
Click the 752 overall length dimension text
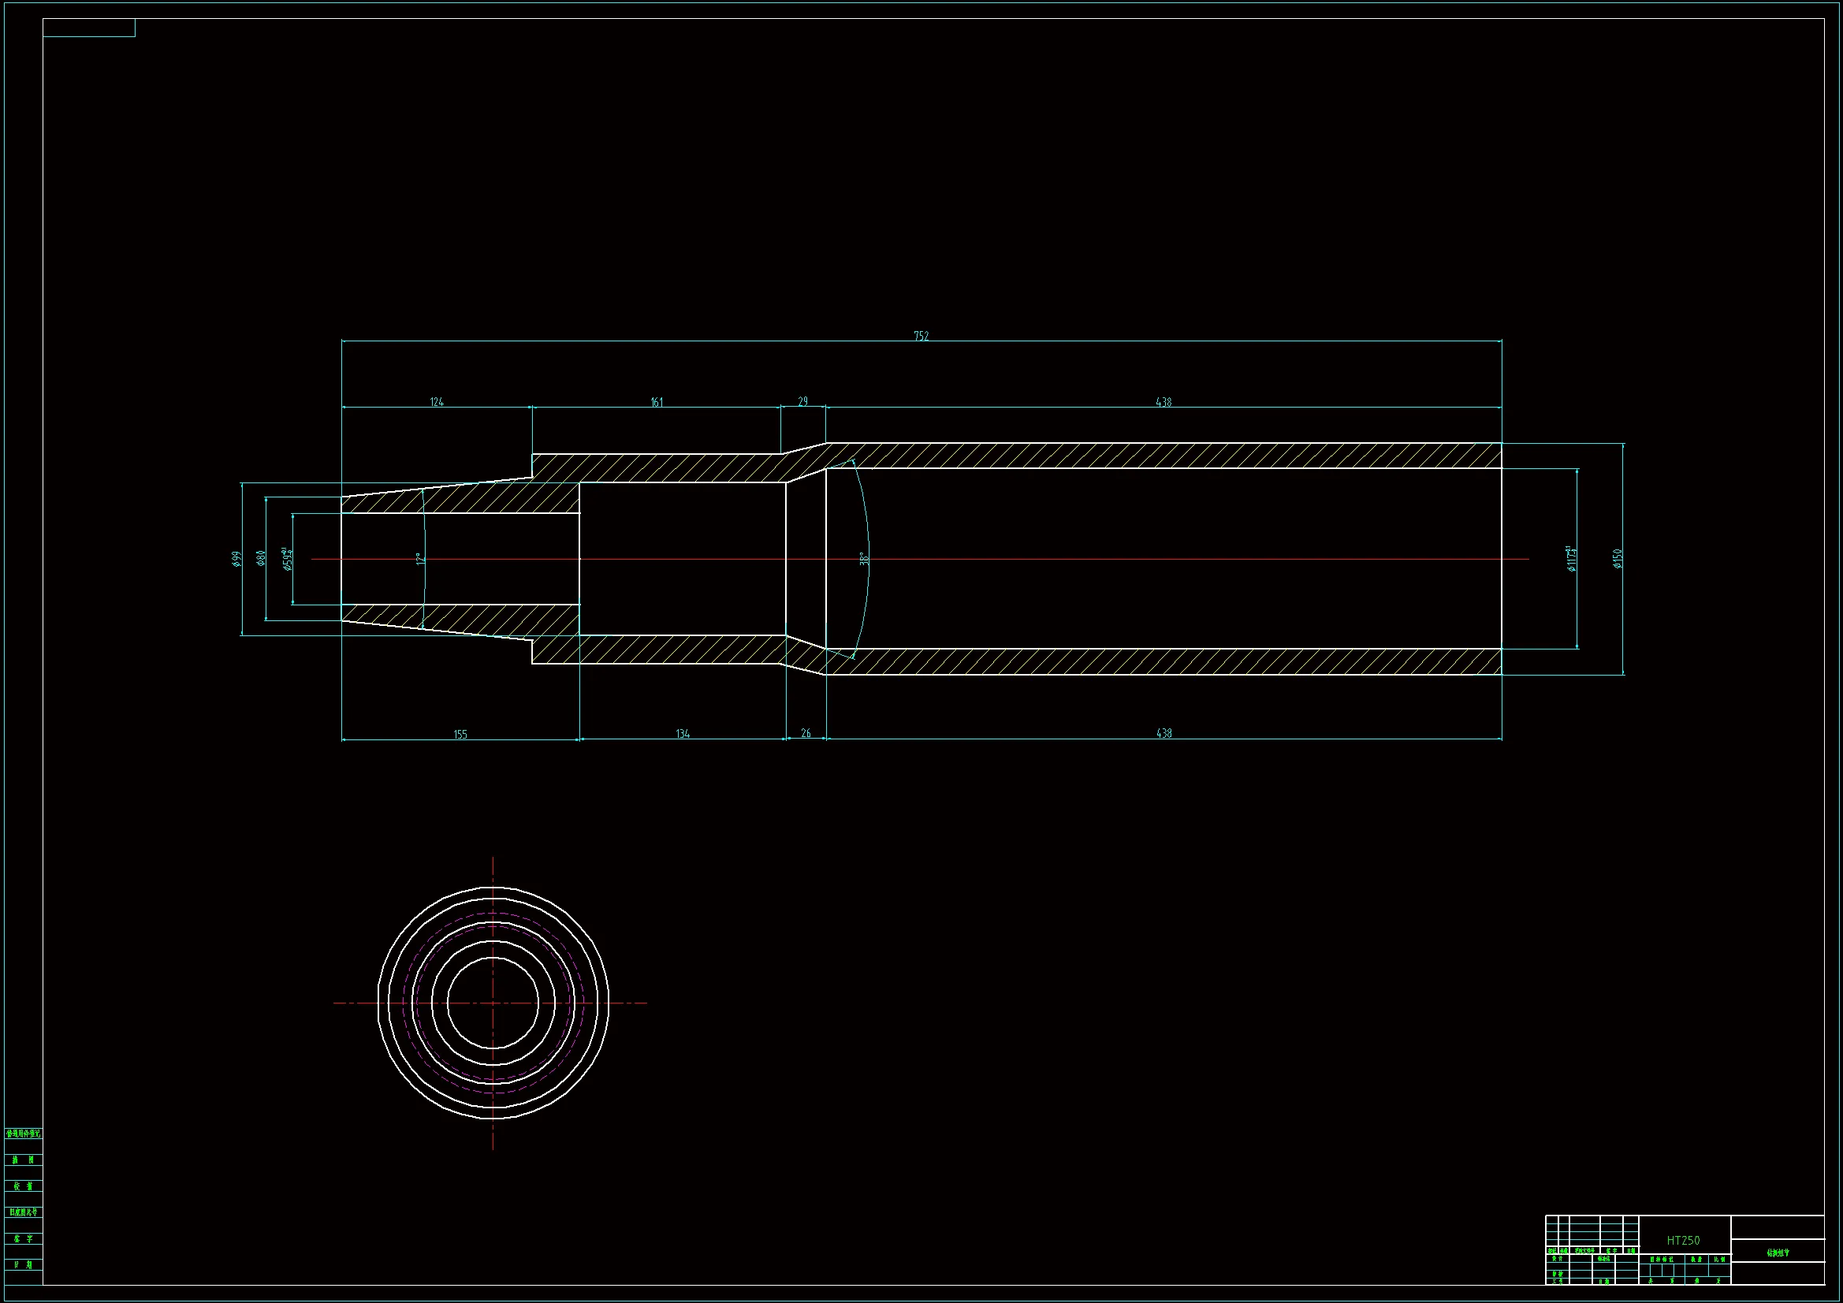pyautogui.click(x=921, y=336)
